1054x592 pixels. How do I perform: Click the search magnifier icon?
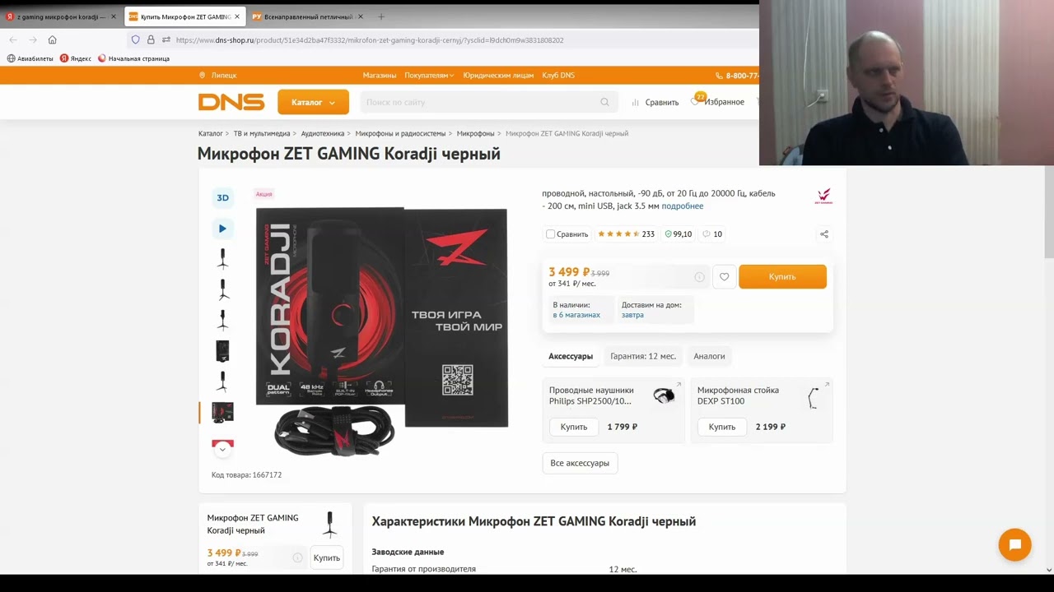(x=604, y=102)
